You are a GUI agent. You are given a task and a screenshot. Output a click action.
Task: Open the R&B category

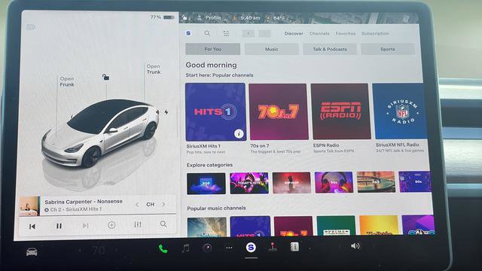(376, 182)
